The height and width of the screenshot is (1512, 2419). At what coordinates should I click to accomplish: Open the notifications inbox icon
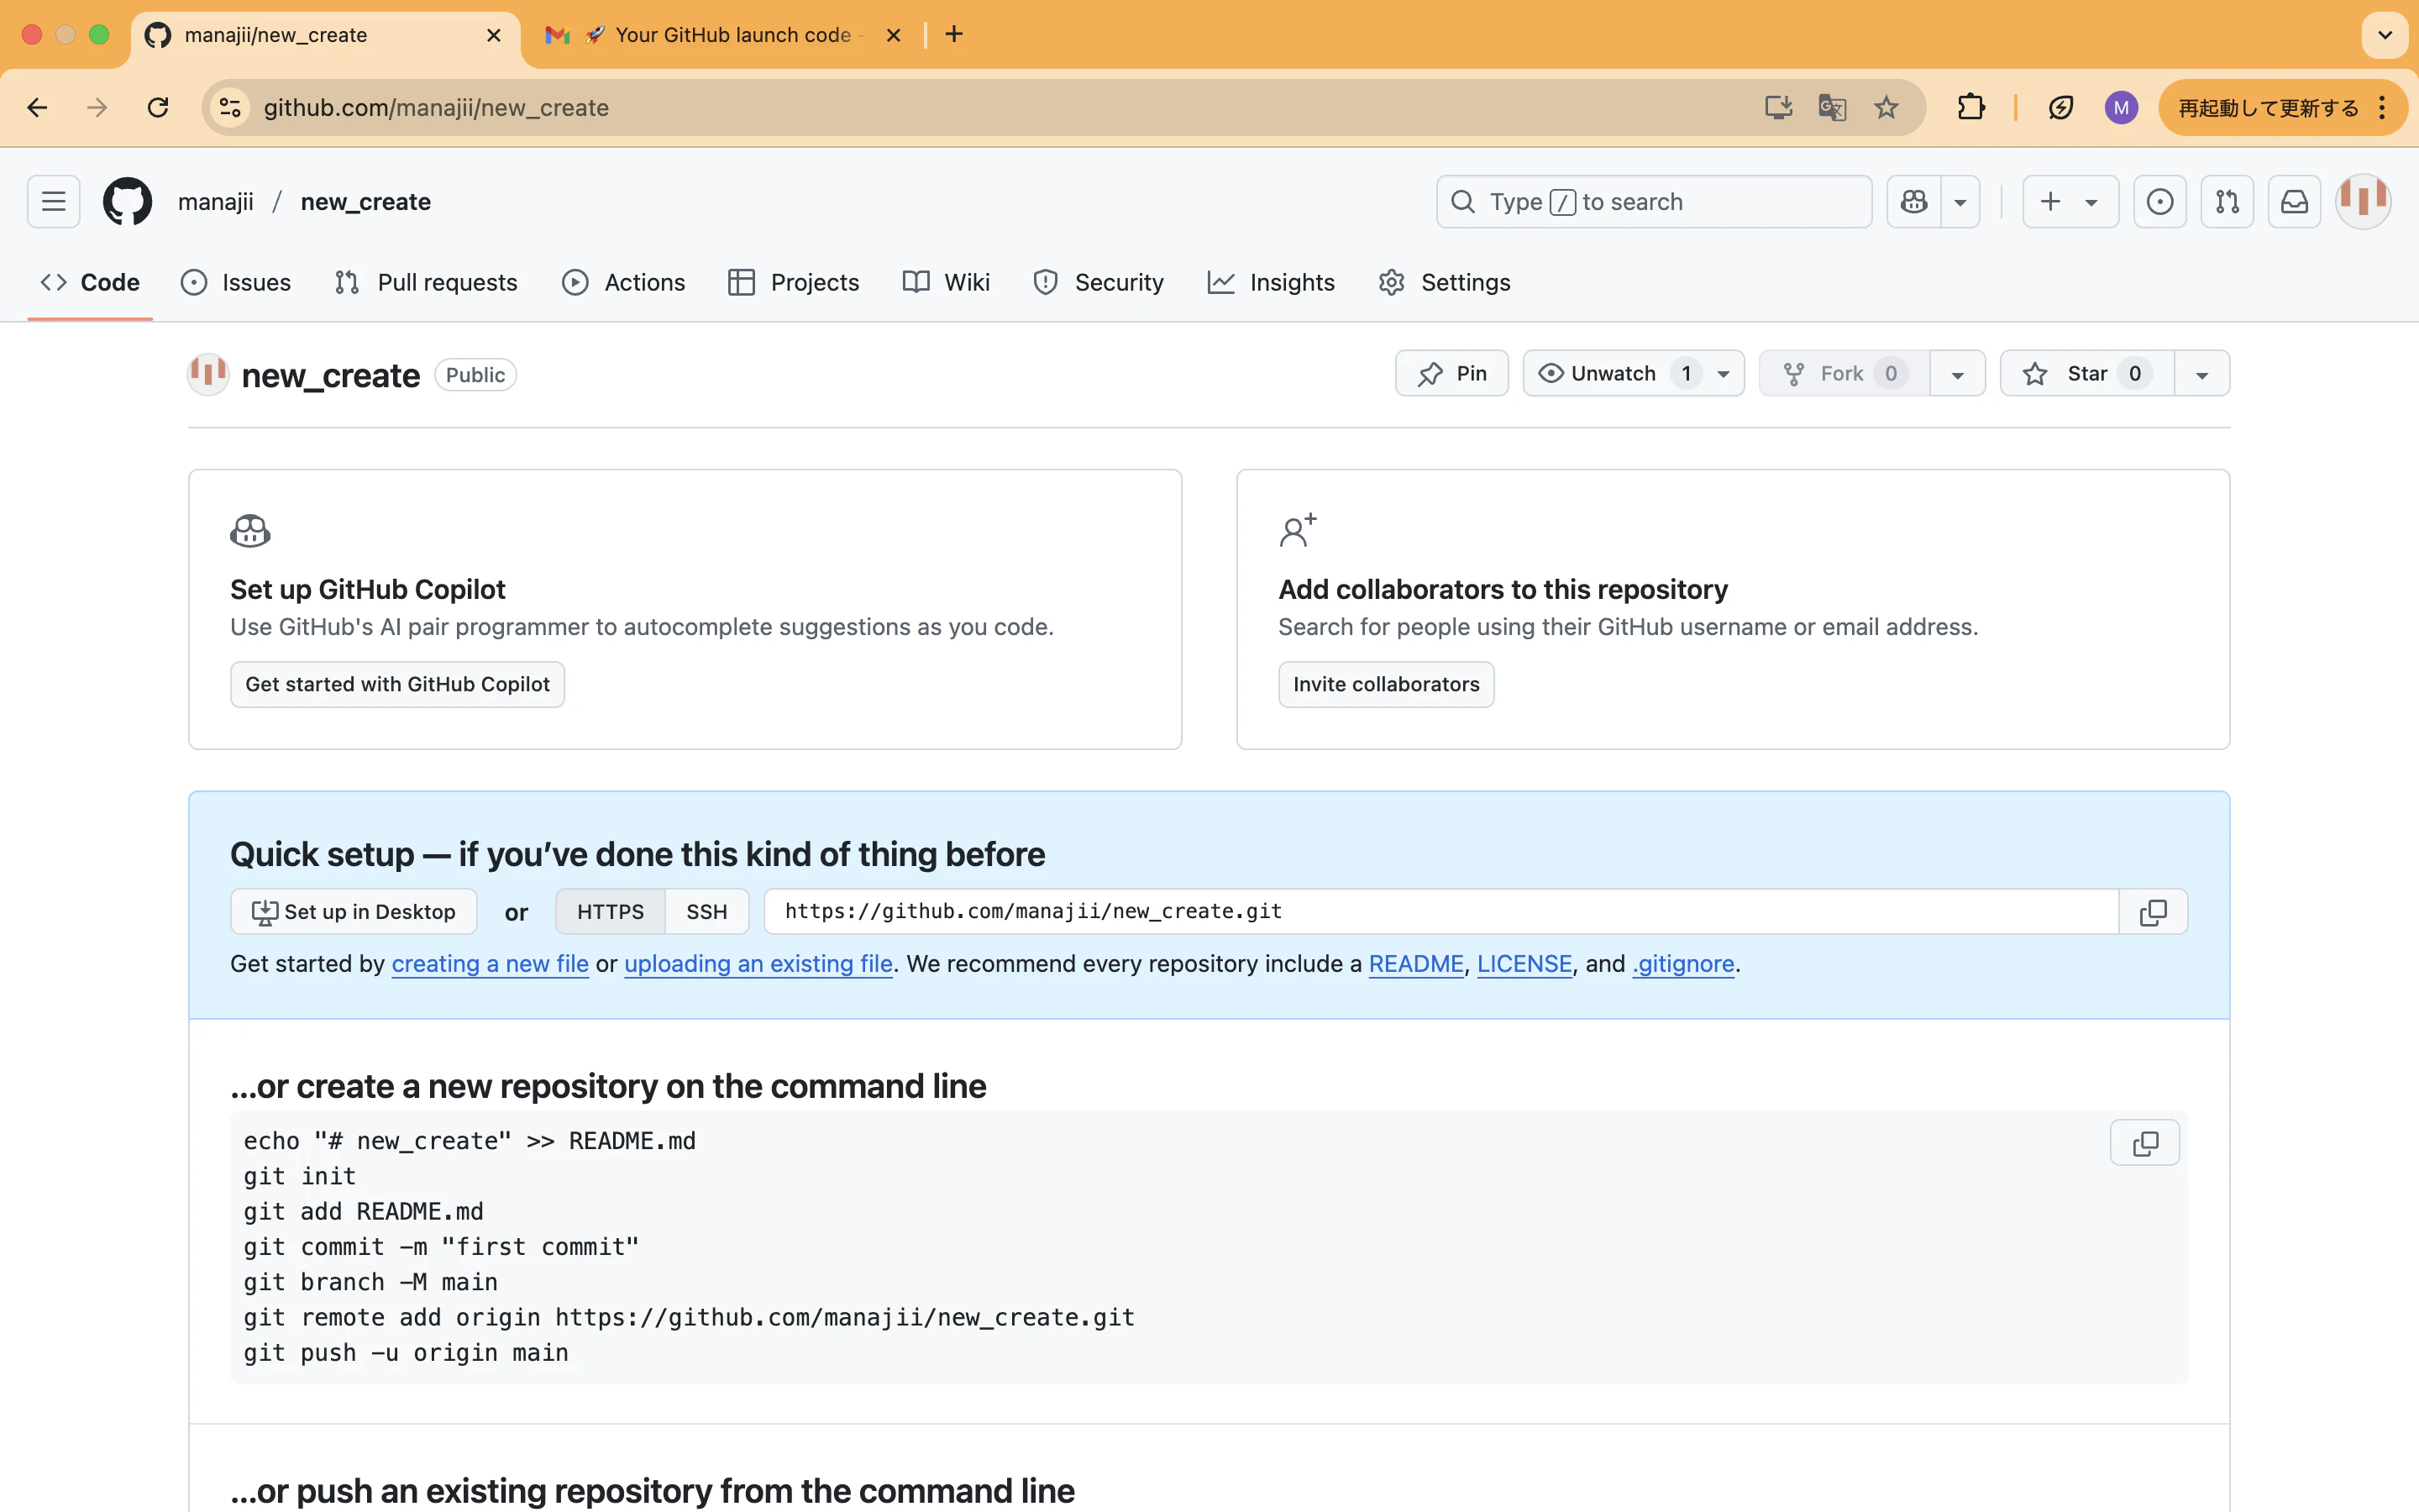point(2294,202)
